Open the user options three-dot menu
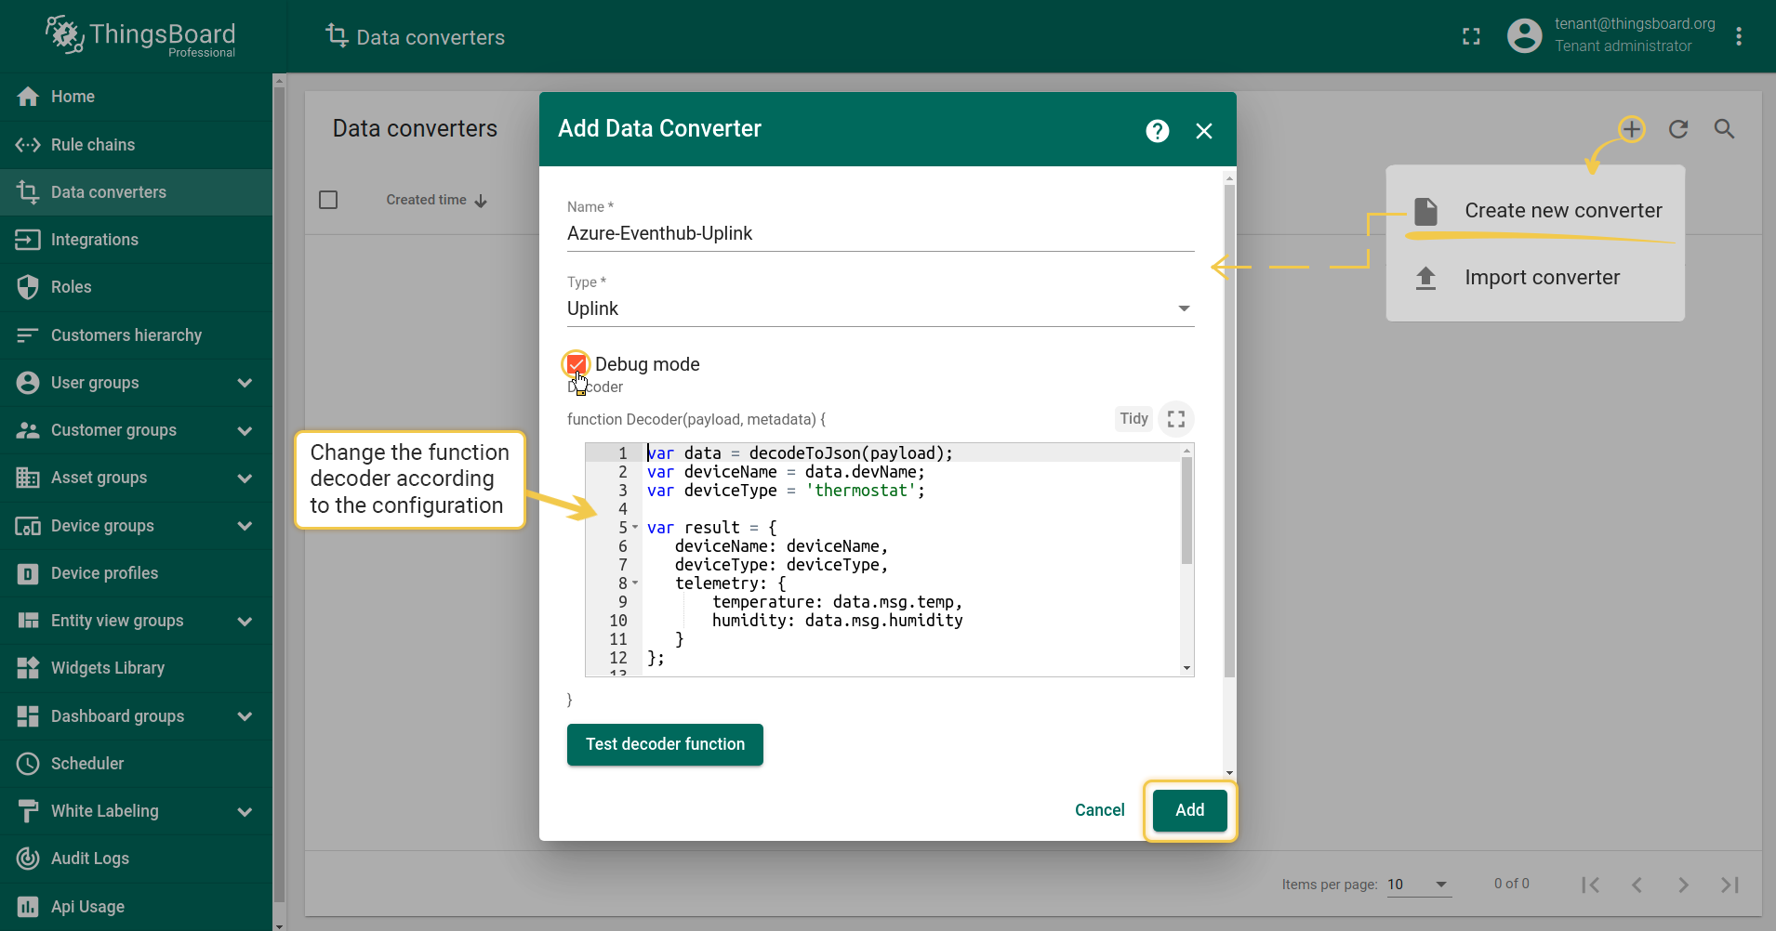 (x=1738, y=36)
